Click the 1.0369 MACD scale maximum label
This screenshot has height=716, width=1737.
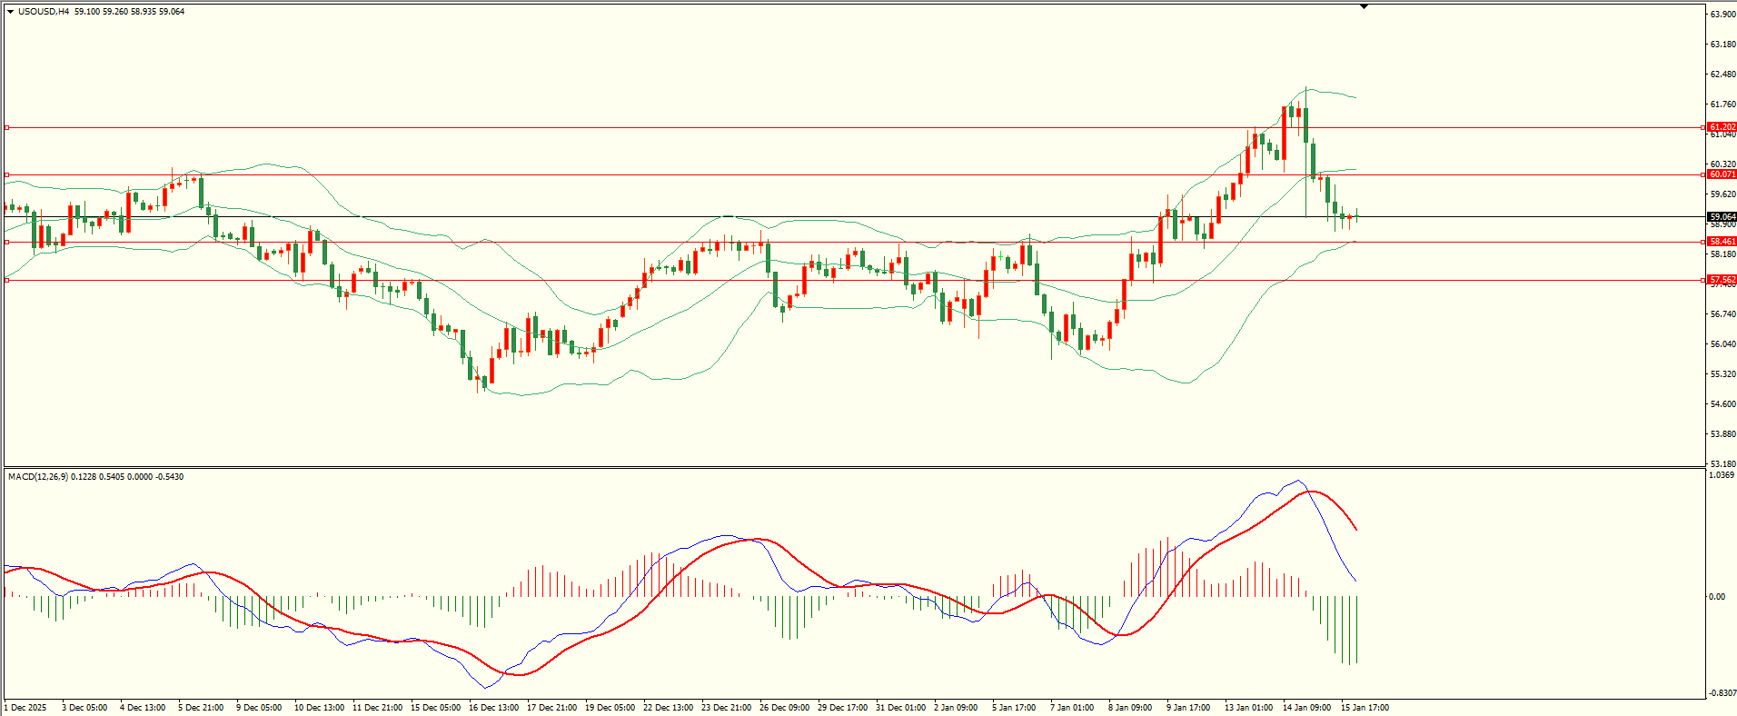pos(1722,475)
